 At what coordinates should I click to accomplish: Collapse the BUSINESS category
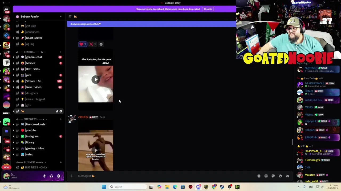click(x=31, y=162)
